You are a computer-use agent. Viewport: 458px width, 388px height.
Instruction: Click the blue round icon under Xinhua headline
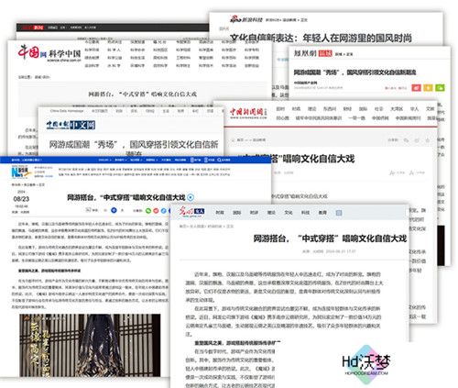114,210
